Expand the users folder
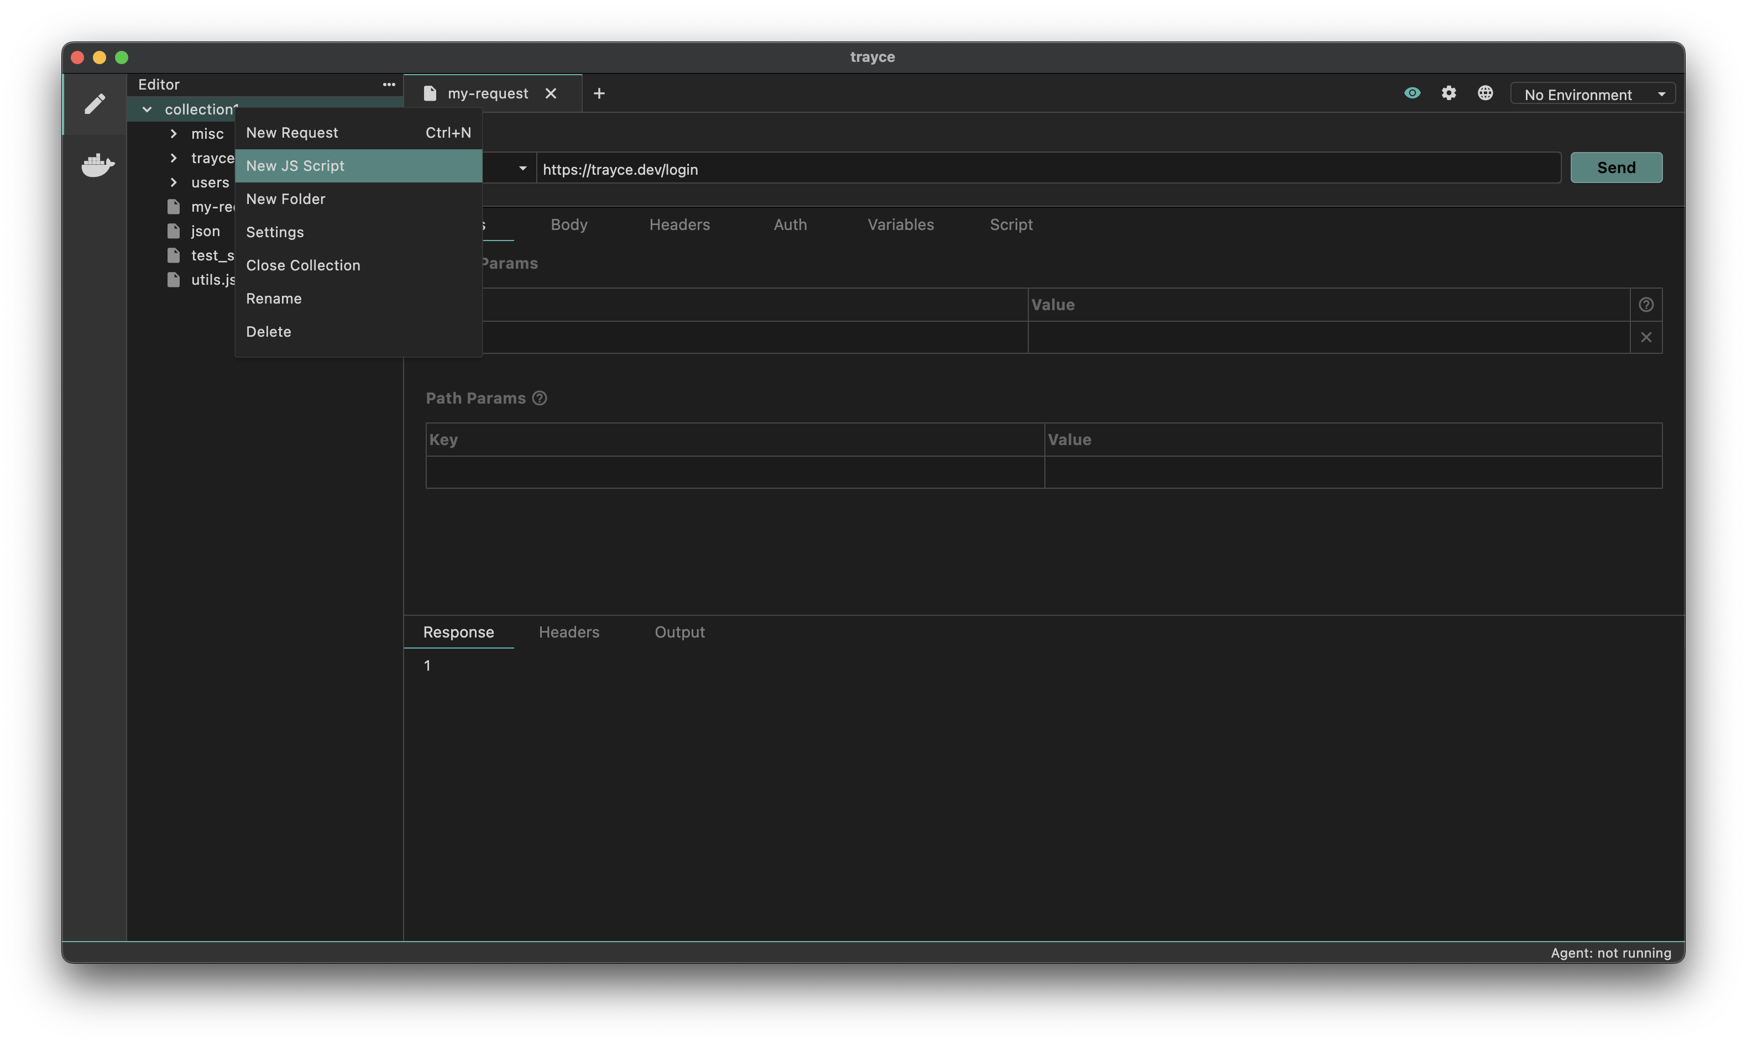 pyautogui.click(x=173, y=182)
